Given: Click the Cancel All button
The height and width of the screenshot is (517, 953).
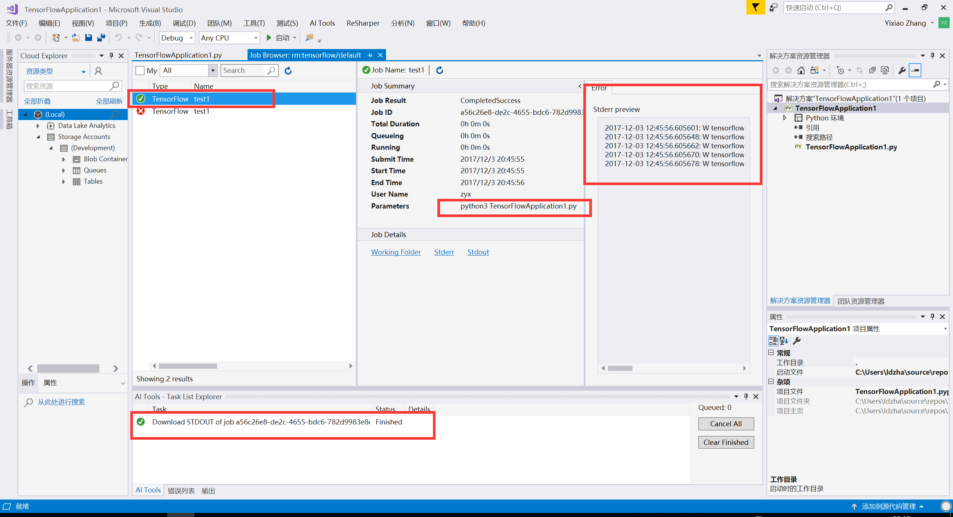Looking at the screenshot, I should 726,424.
